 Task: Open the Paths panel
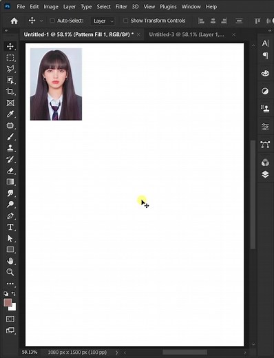pos(265,145)
